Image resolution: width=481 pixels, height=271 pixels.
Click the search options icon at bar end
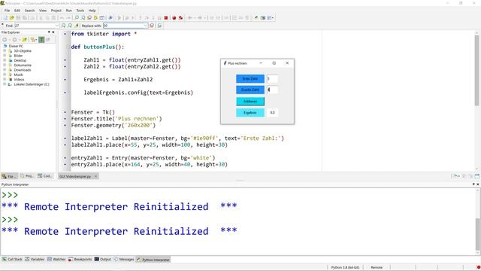(x=160, y=26)
